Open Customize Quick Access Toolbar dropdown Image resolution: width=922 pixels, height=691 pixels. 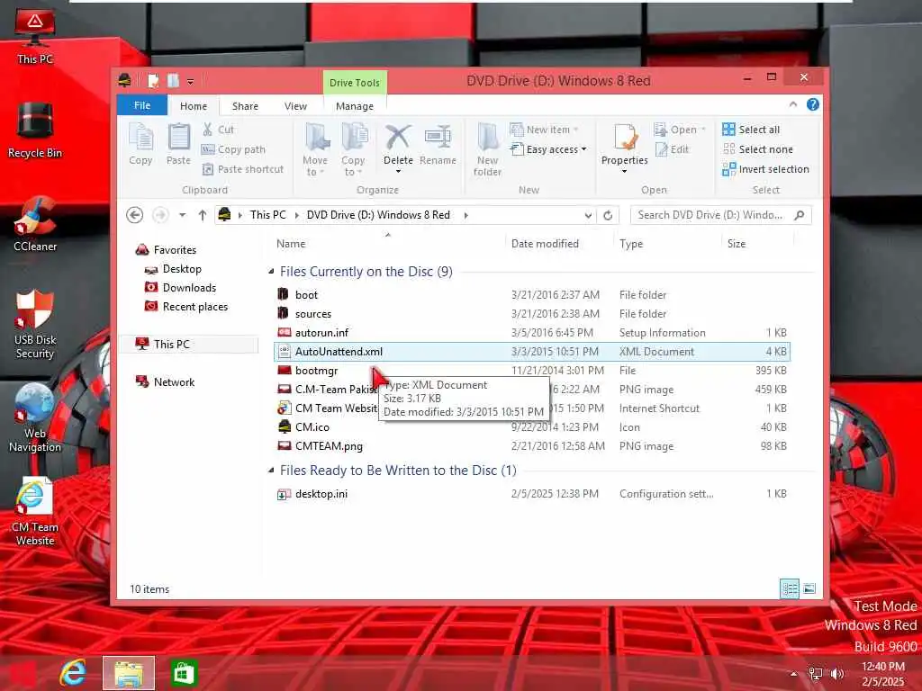(191, 81)
